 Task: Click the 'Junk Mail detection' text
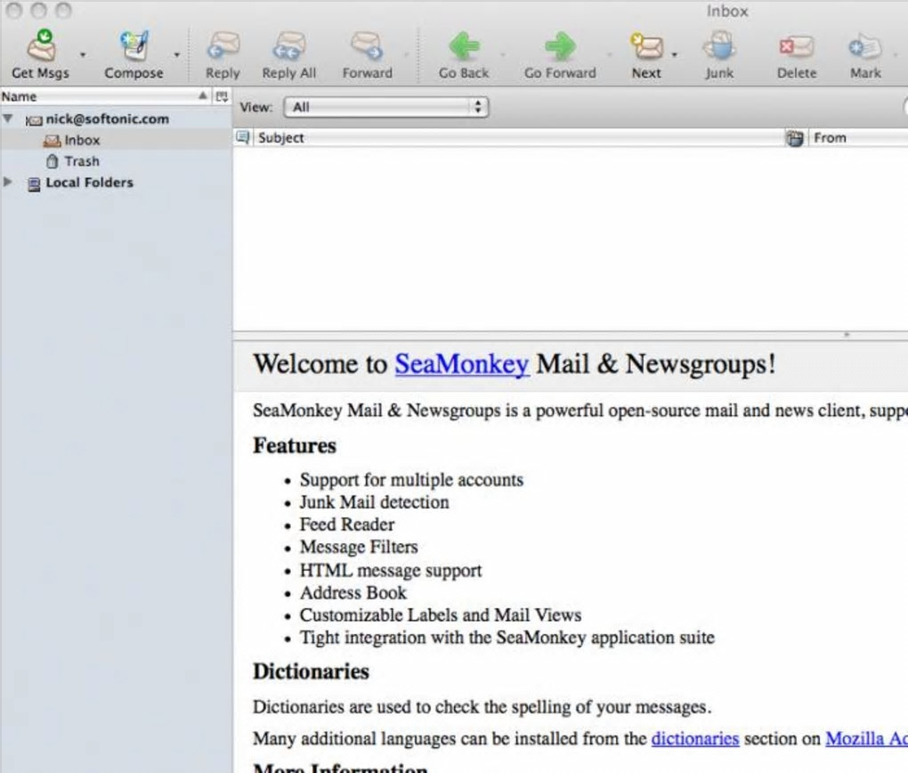coord(374,501)
